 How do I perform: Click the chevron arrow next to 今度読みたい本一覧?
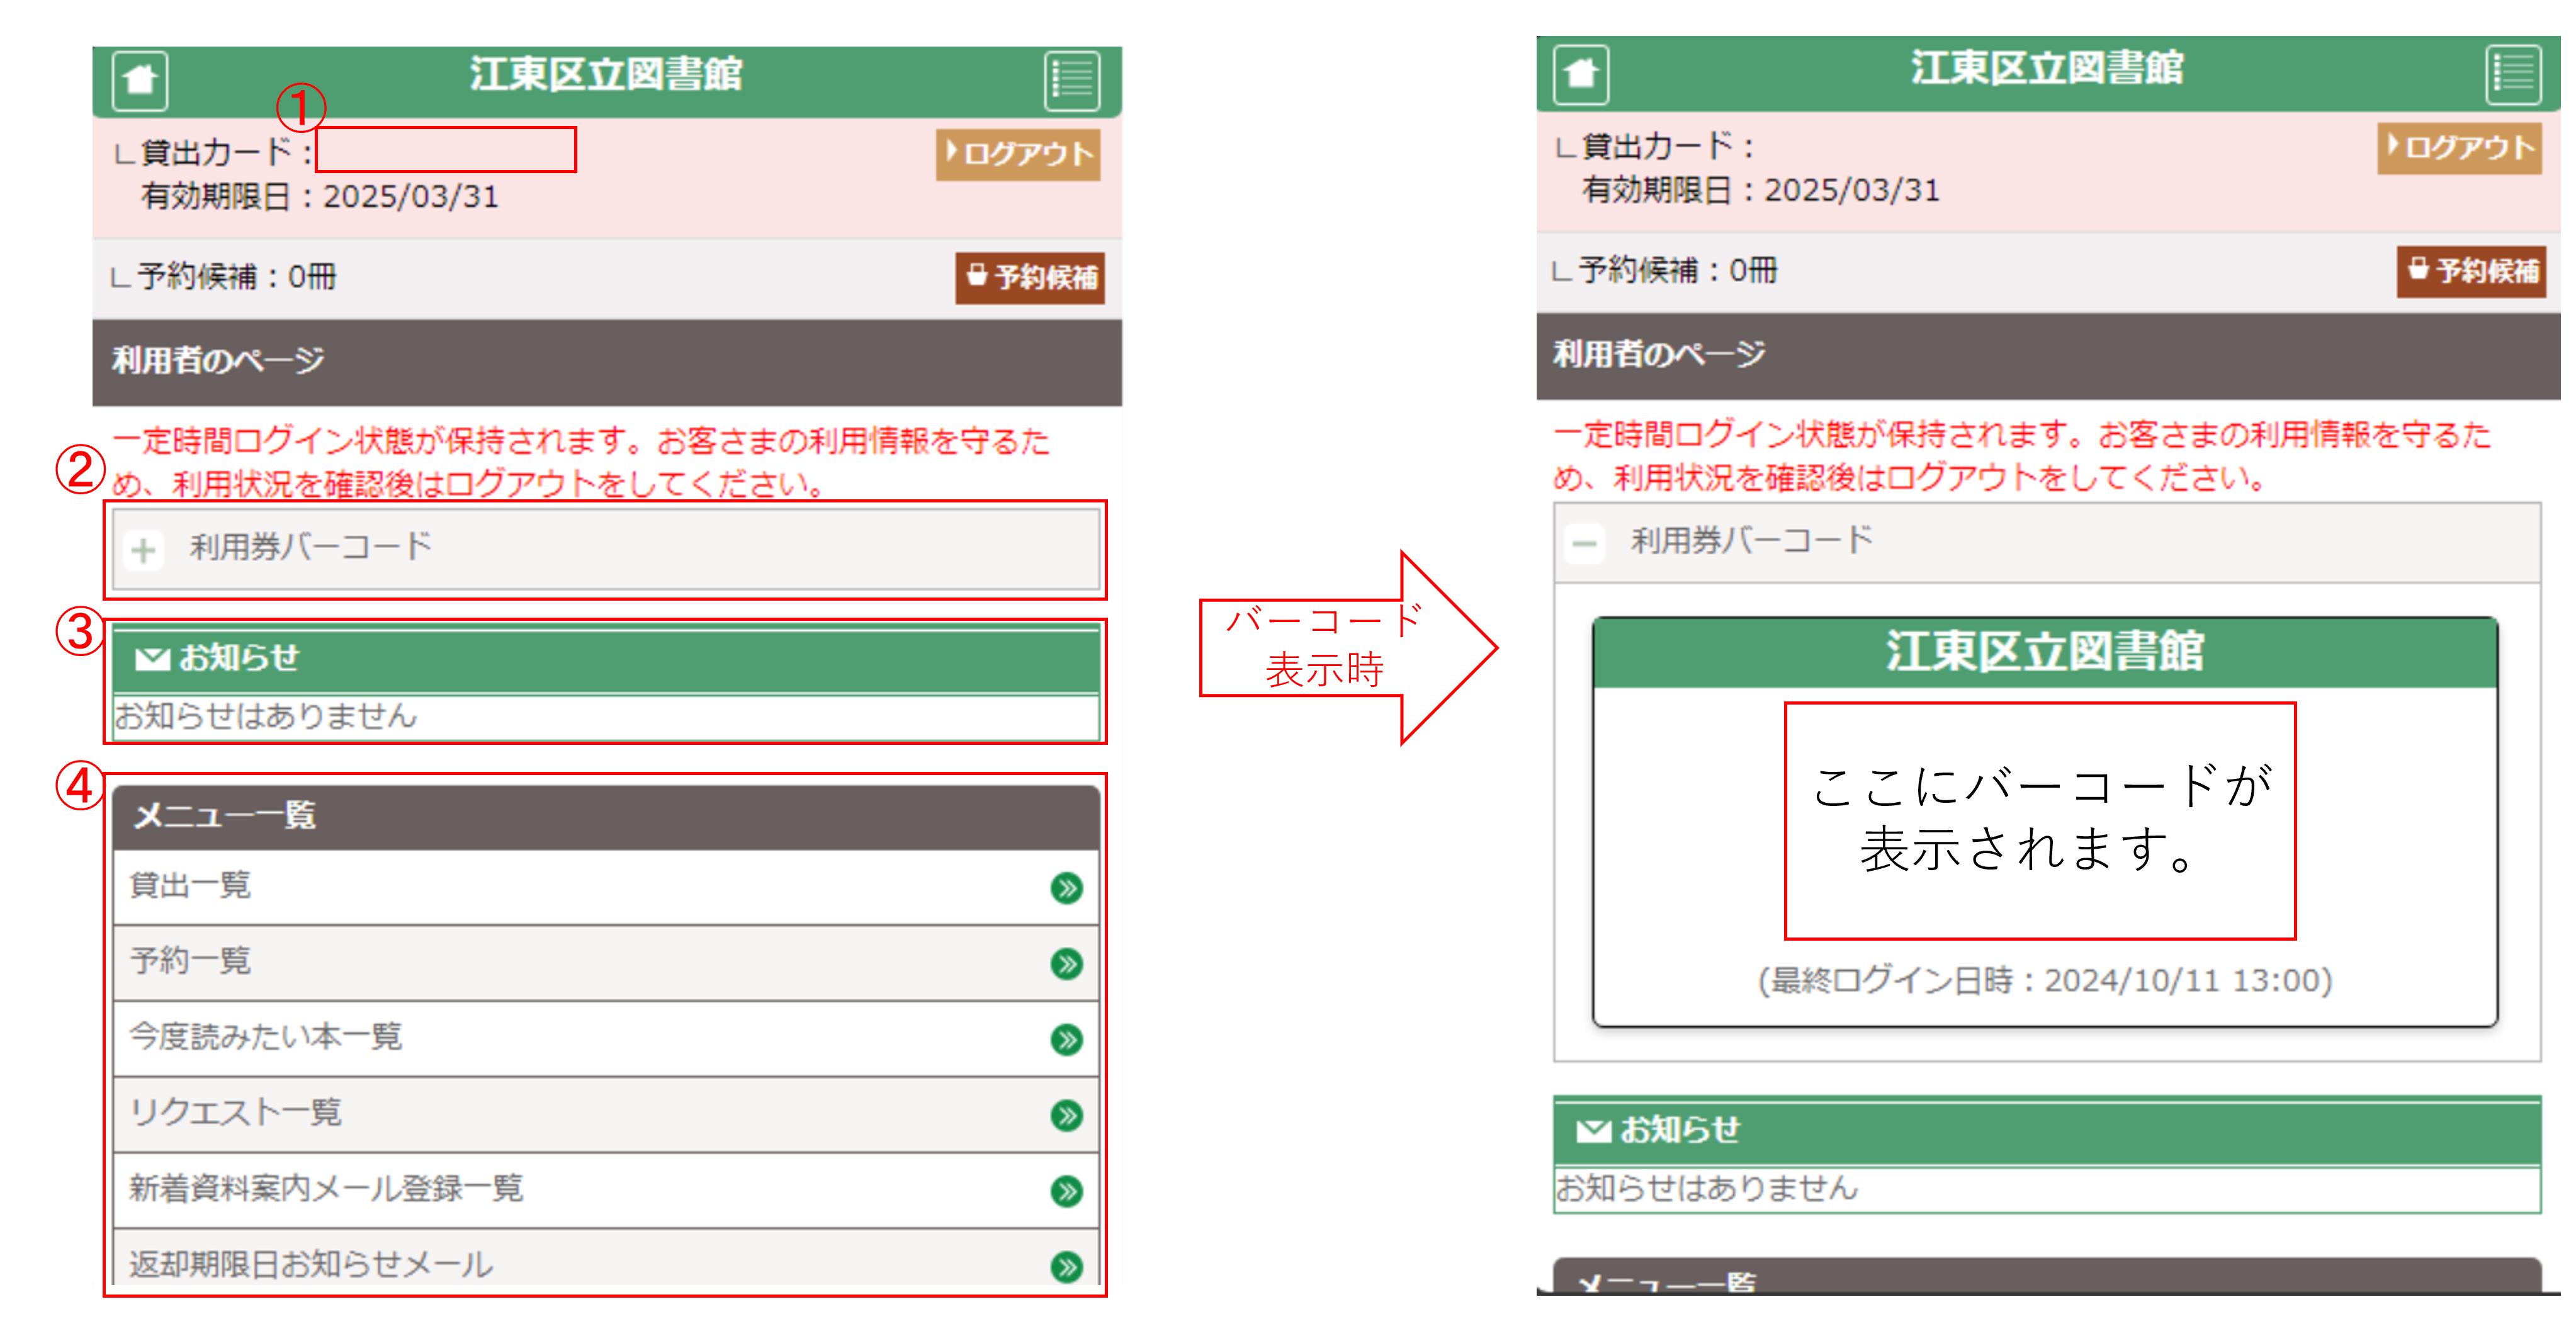[1068, 1038]
